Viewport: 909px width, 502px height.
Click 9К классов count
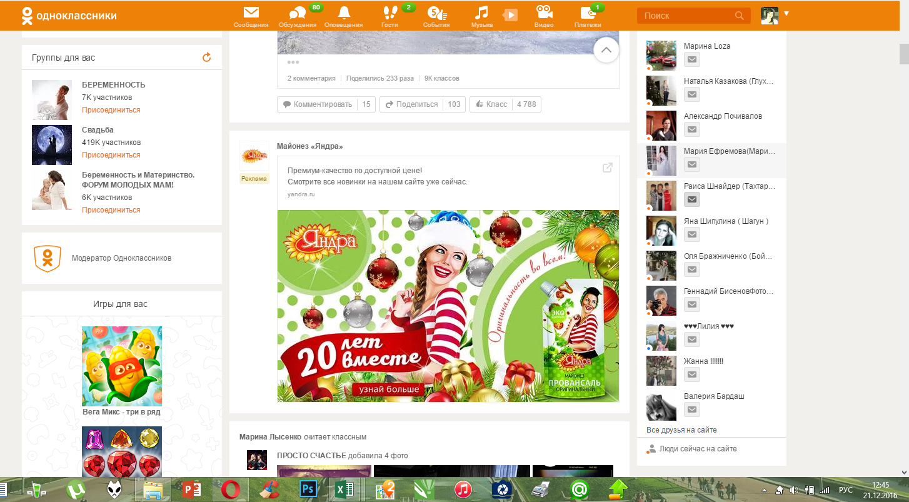tap(442, 79)
